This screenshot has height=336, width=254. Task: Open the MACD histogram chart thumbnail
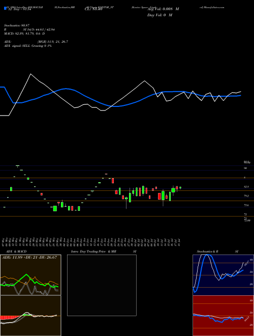(x=30, y=316)
